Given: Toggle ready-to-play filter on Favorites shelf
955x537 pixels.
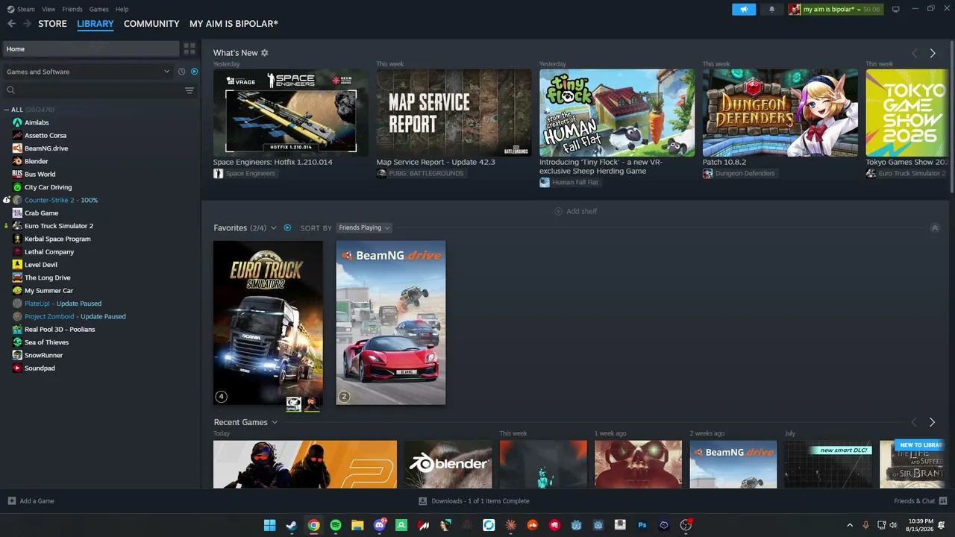Looking at the screenshot, I should pyautogui.click(x=287, y=227).
